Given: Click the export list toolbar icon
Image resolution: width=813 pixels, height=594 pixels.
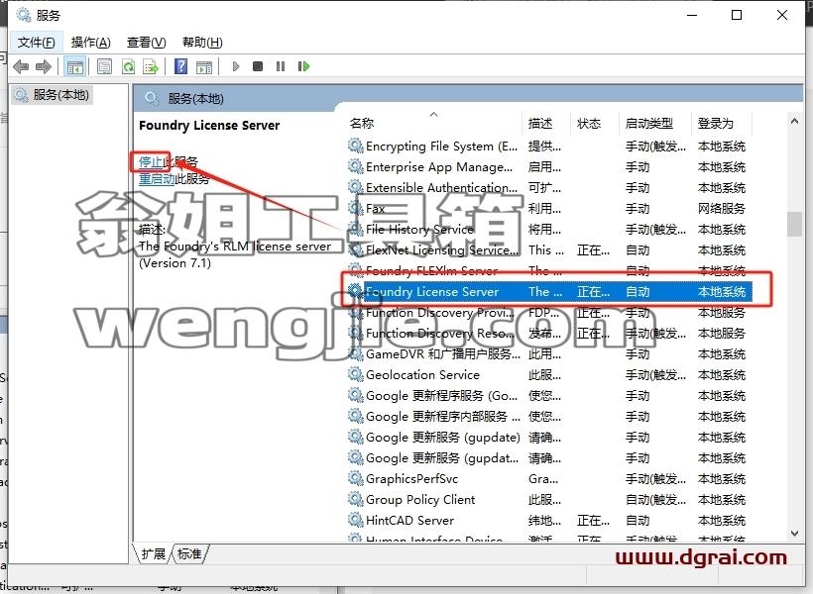Looking at the screenshot, I should [151, 66].
